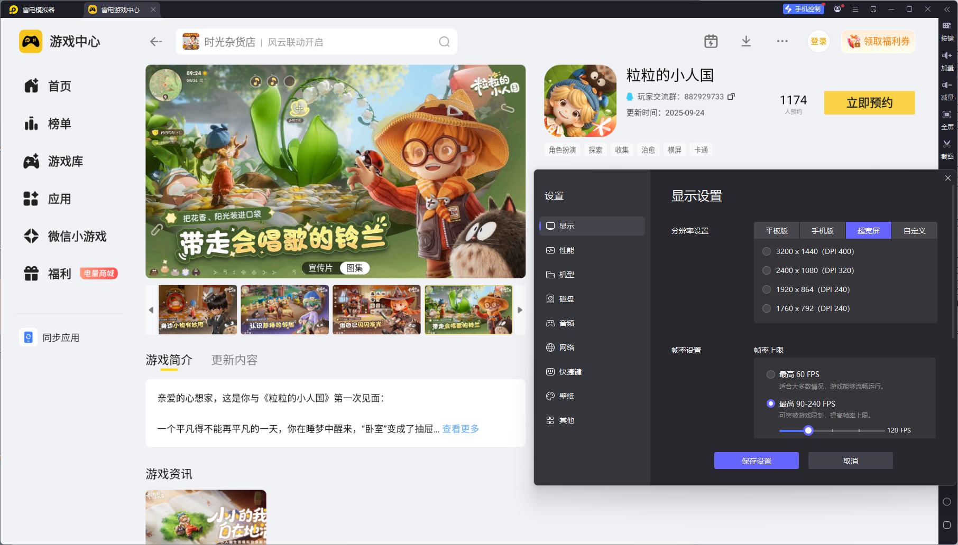Select the 显示 display settings section

tap(592, 226)
